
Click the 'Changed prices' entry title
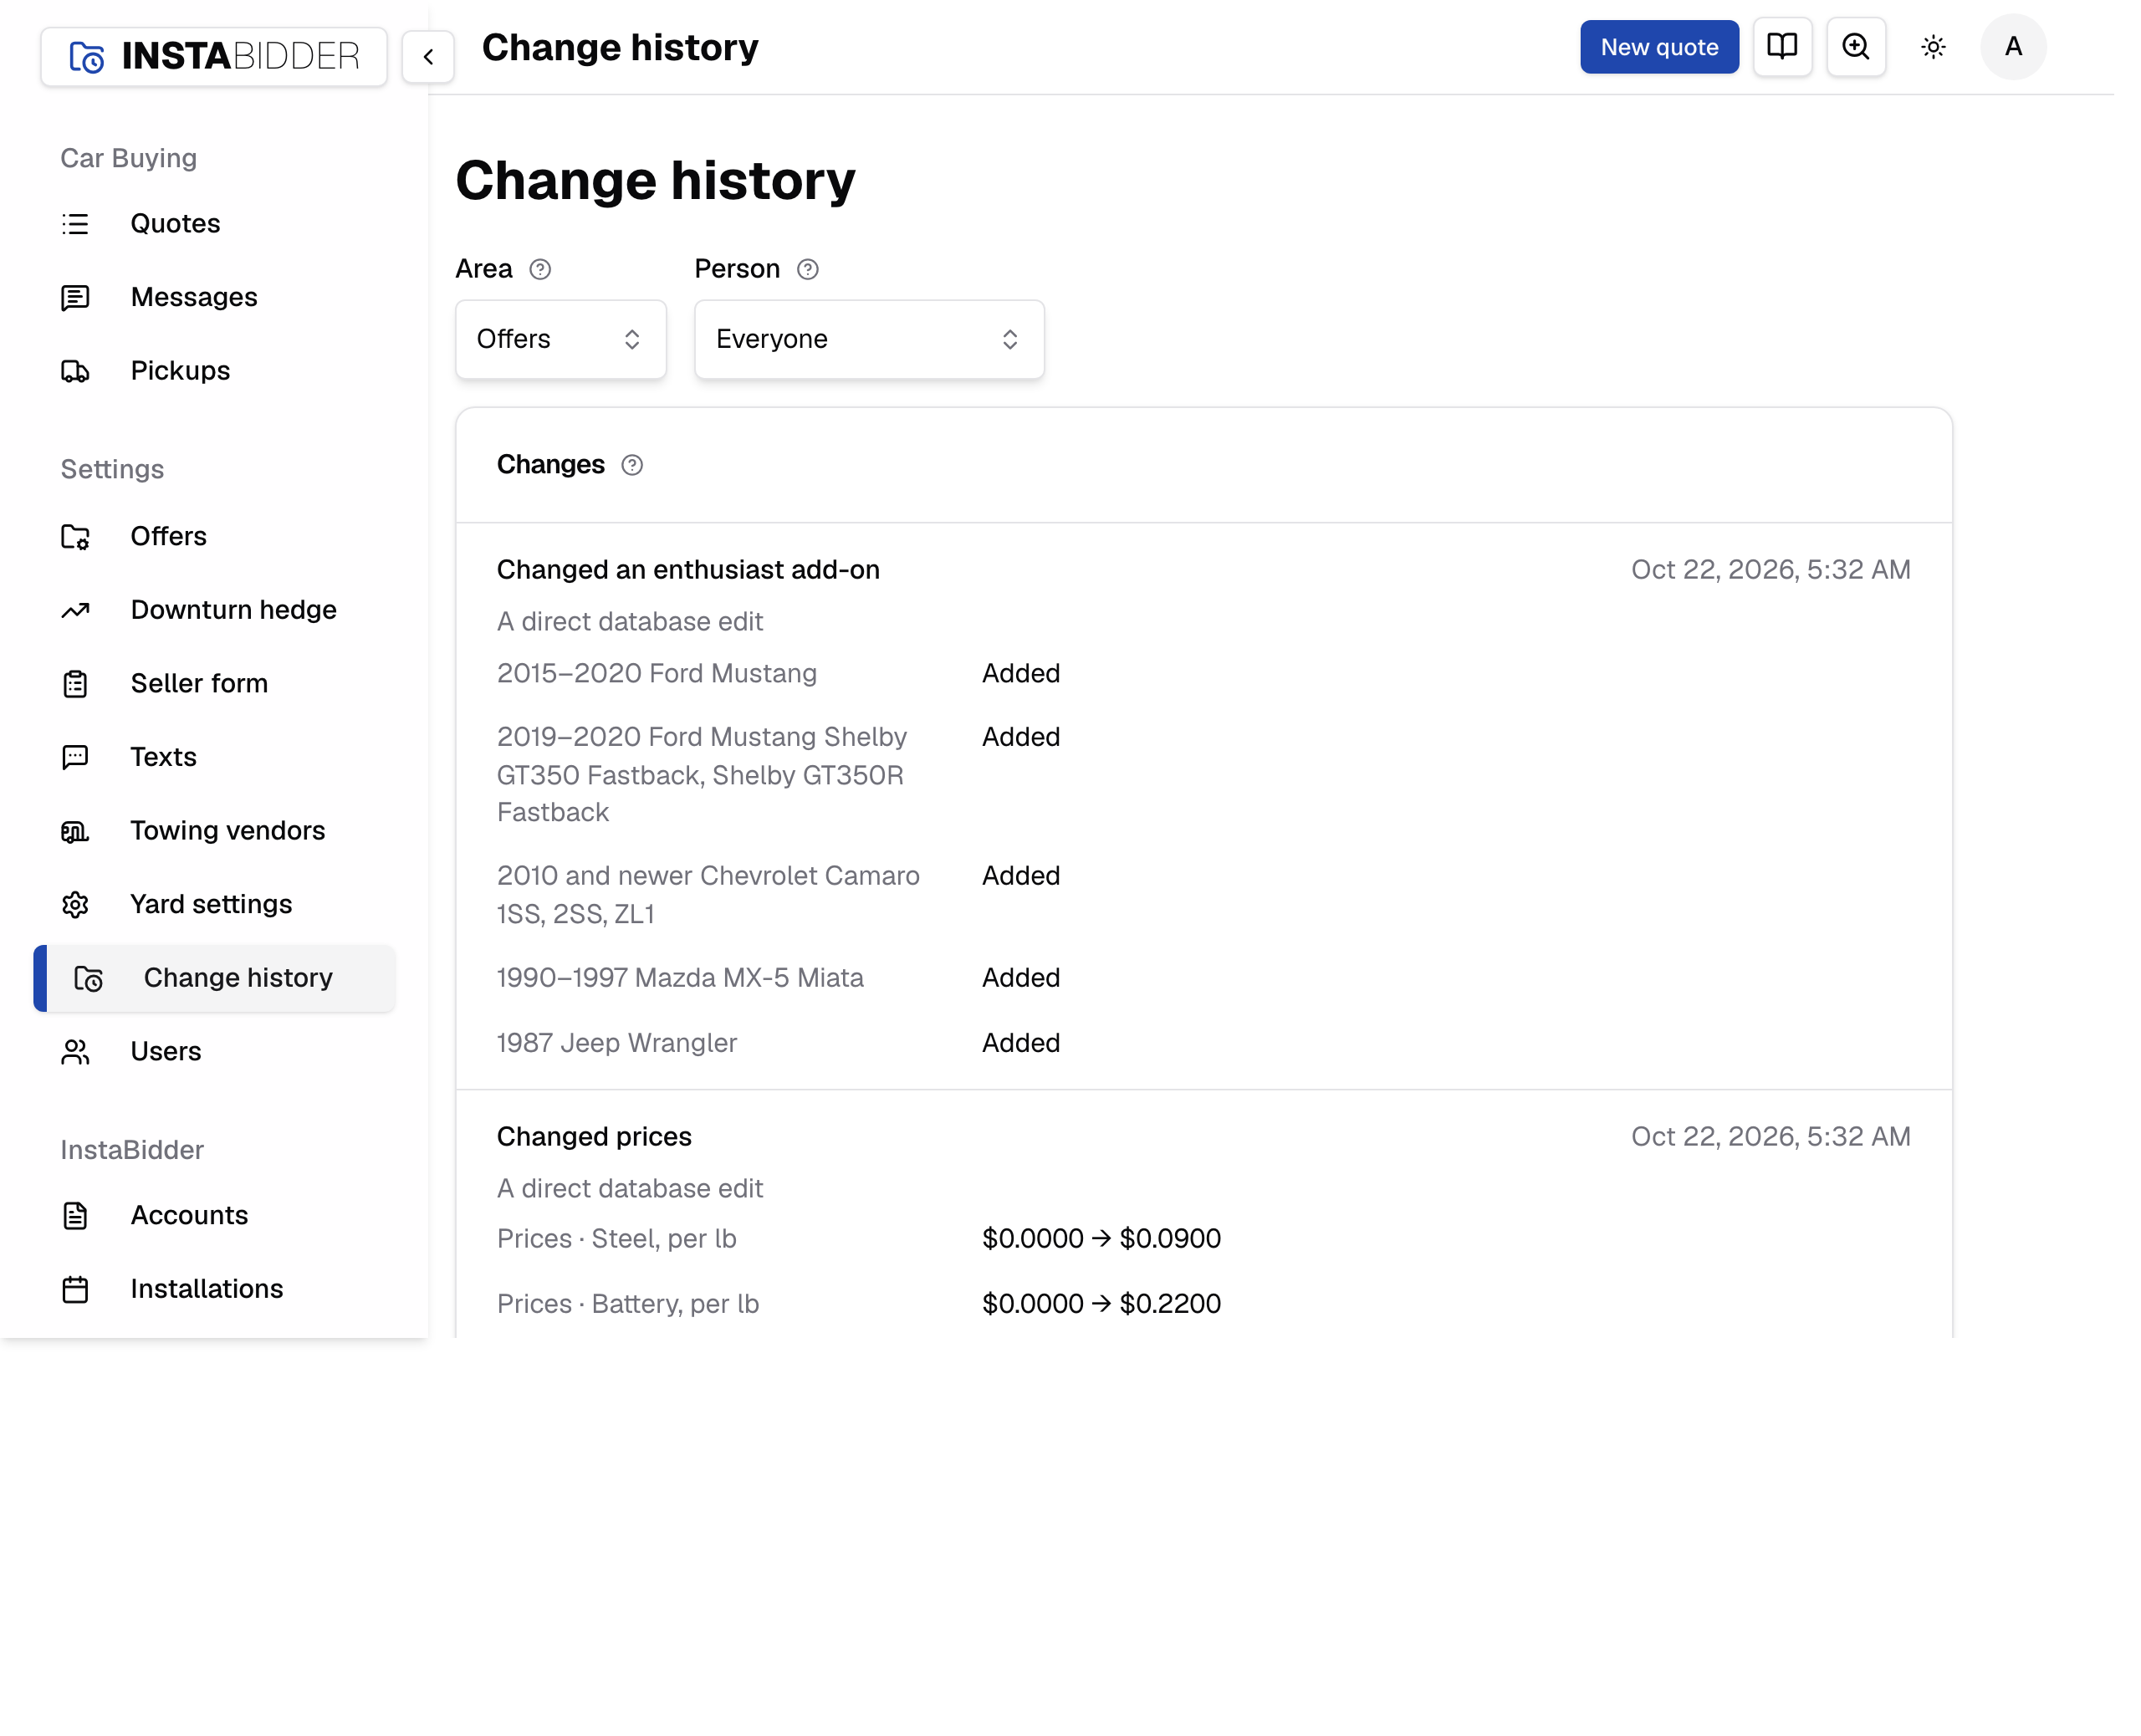pos(594,1137)
